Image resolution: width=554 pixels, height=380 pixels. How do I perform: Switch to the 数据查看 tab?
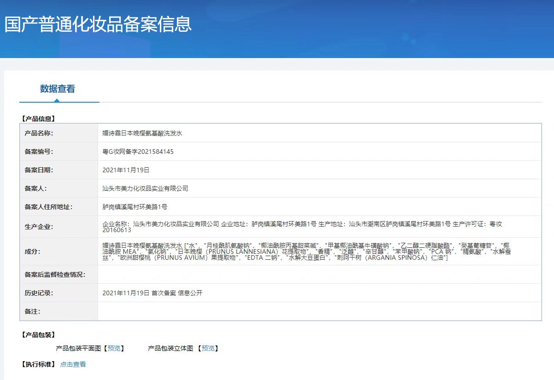pyautogui.click(x=58, y=89)
